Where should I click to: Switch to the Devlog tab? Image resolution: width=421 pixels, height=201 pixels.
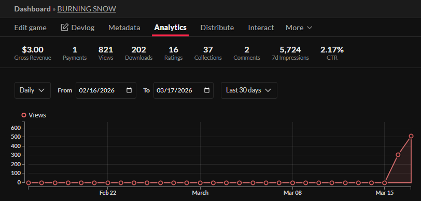click(x=78, y=28)
